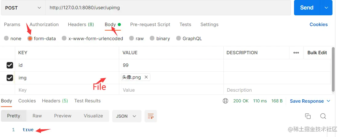Switch response view to Preview
This screenshot has height=137, width=342.
point(63,116)
